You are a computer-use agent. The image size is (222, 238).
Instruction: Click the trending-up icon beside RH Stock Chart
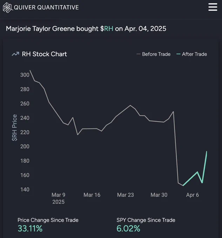coord(15,54)
